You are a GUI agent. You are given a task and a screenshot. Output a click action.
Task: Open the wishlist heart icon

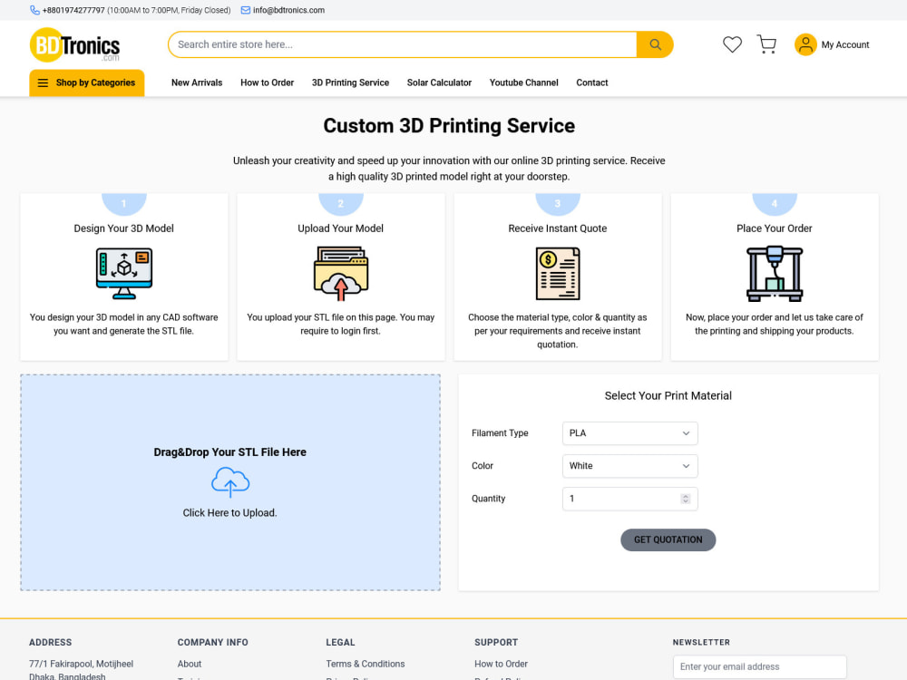coord(732,44)
